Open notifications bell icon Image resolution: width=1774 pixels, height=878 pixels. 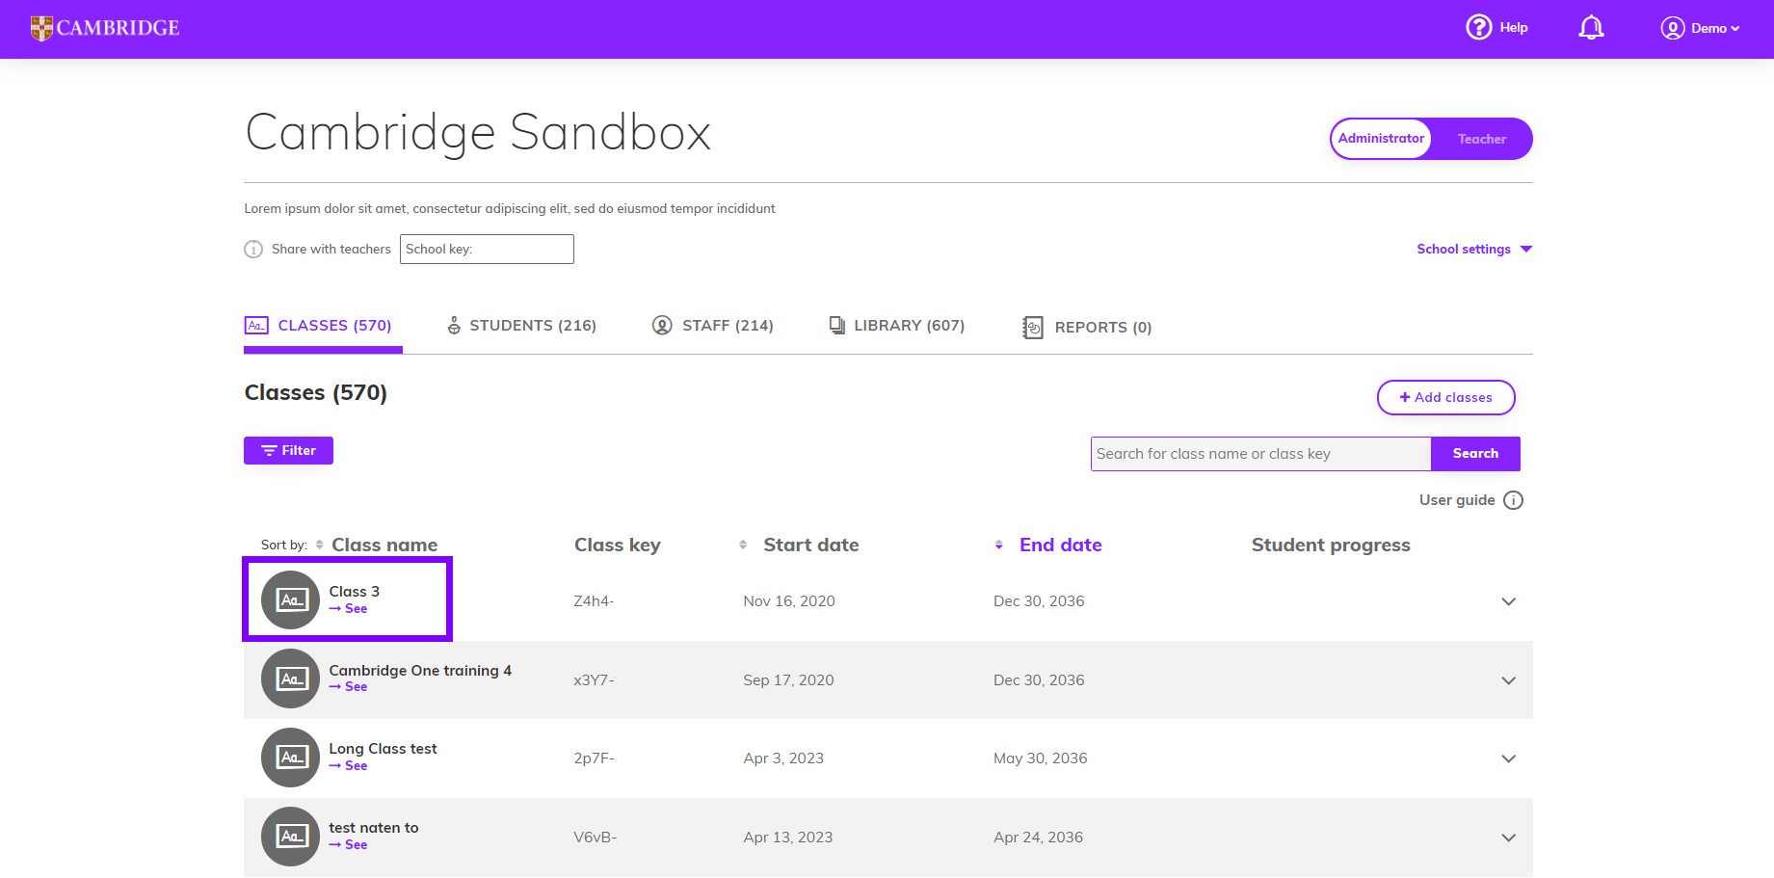pyautogui.click(x=1591, y=28)
